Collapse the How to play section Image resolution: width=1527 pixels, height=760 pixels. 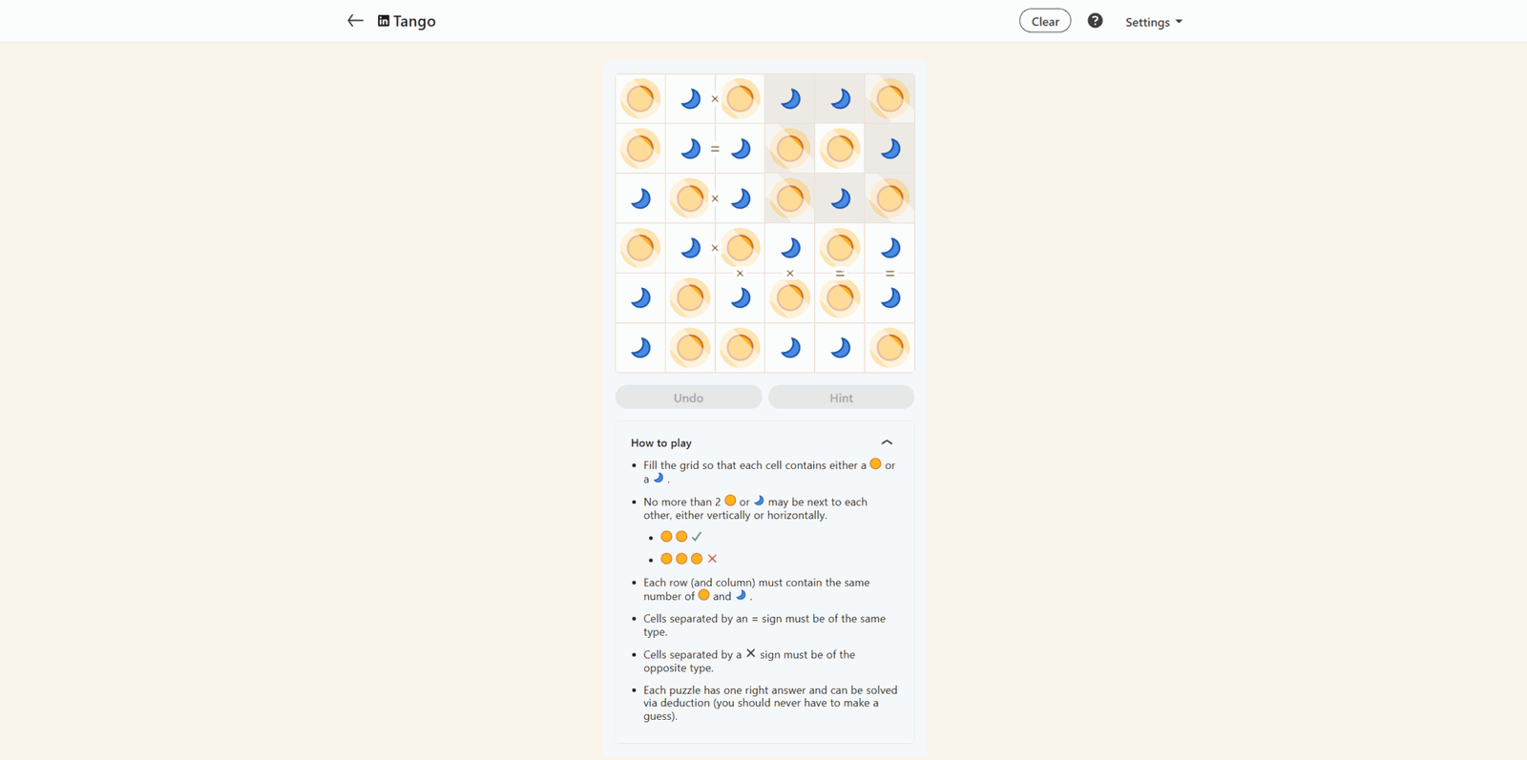click(887, 442)
